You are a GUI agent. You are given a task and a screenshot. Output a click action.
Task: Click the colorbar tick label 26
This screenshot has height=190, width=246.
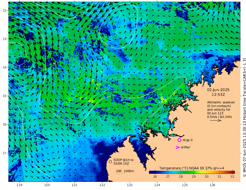[x=155, y=177]
